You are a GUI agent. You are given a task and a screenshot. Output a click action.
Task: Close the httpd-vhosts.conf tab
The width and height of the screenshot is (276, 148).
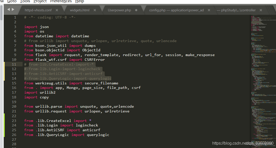pos(57,10)
